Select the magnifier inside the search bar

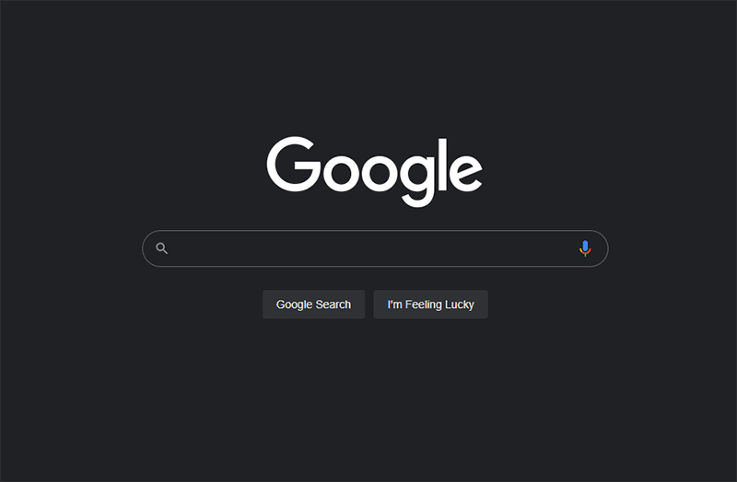[162, 248]
